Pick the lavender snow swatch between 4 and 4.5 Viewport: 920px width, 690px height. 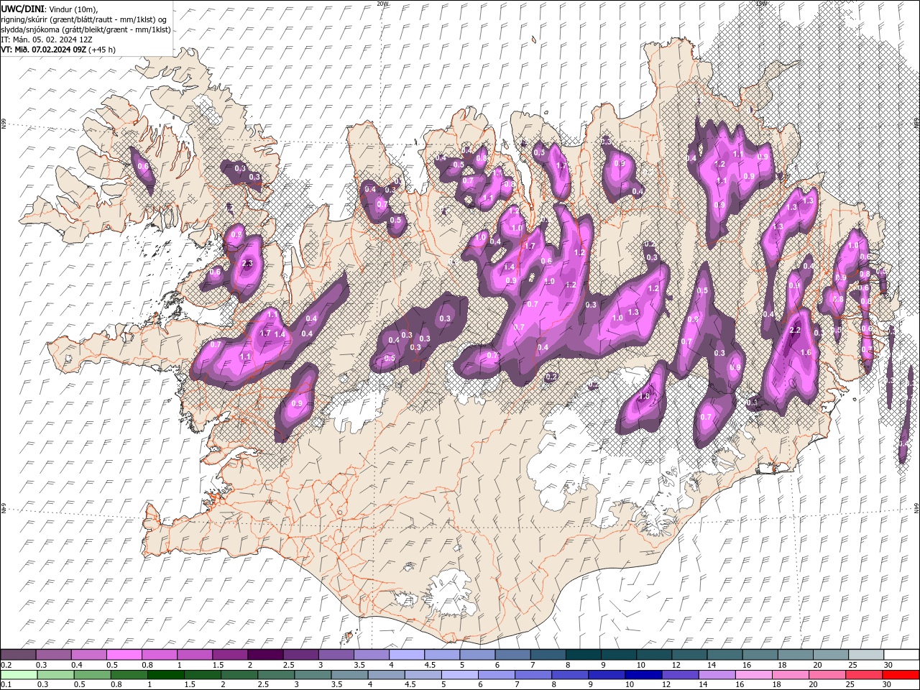point(406,654)
